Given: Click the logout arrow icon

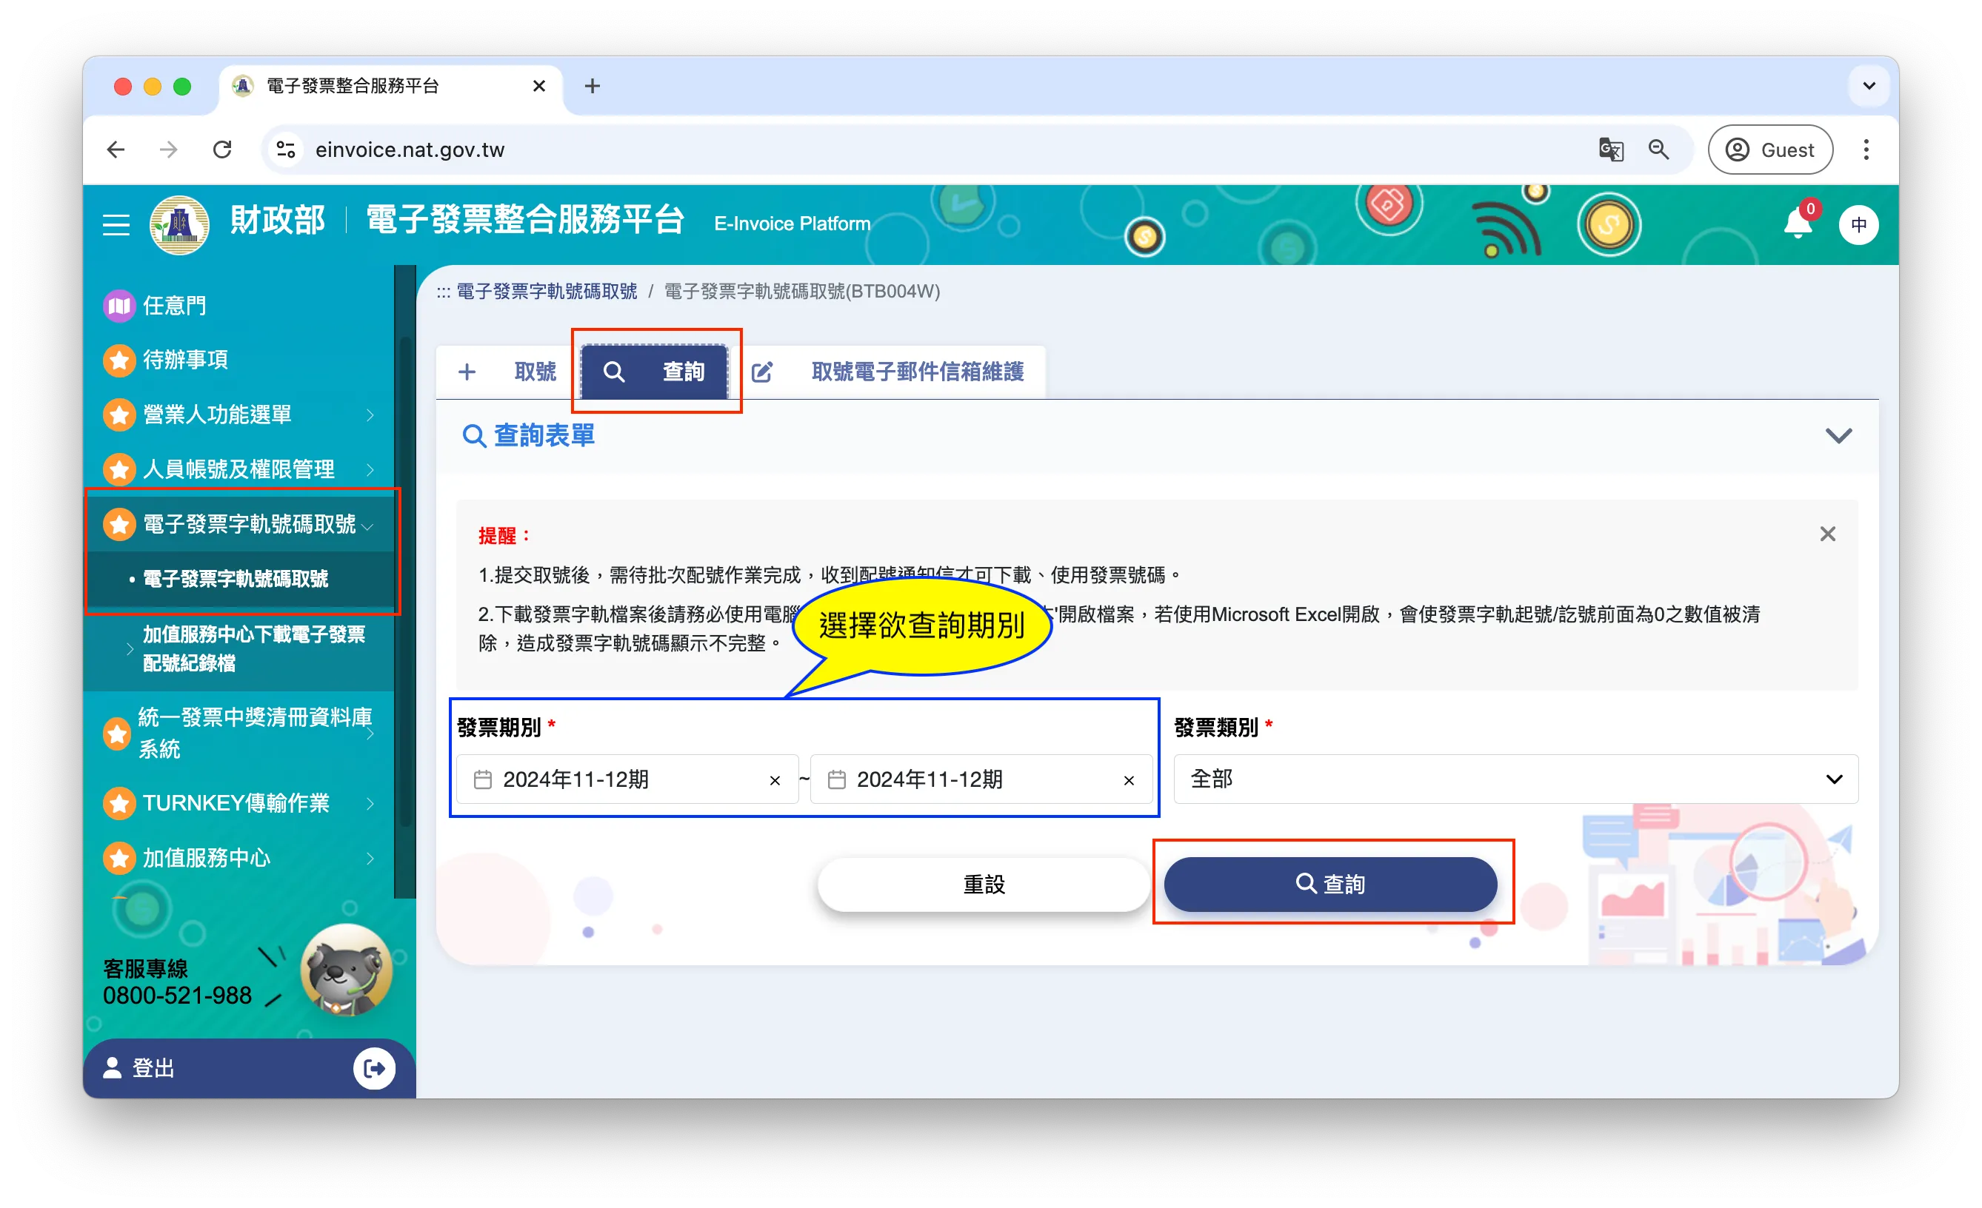Looking at the screenshot, I should click(374, 1068).
